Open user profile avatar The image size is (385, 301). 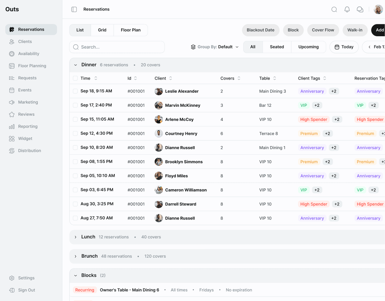click(378, 9)
